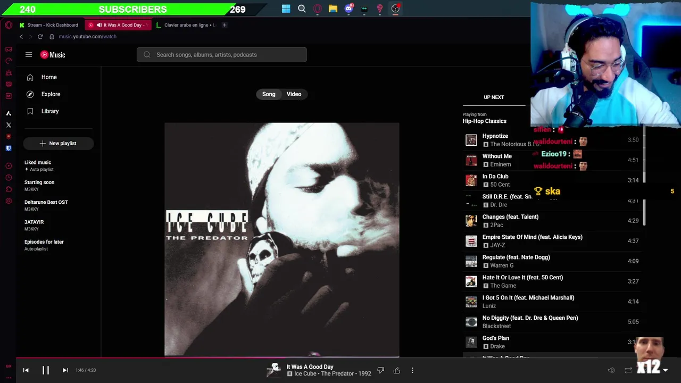Focus the Search songs, albums, artists field
The height and width of the screenshot is (383, 681).
coord(222,55)
